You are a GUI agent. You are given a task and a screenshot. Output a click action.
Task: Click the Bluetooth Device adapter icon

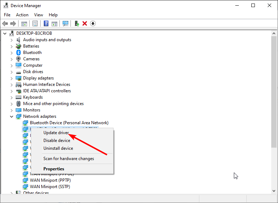25,123
